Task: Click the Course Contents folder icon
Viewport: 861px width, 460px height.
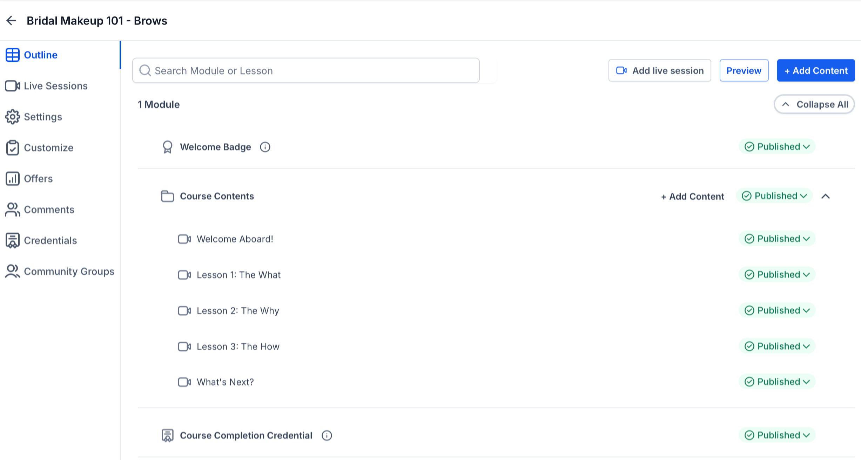Action: (168, 196)
